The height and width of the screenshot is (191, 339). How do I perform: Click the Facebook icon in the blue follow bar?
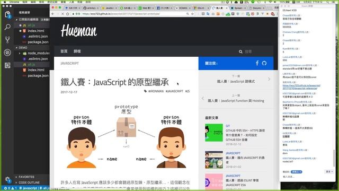tap(257, 63)
